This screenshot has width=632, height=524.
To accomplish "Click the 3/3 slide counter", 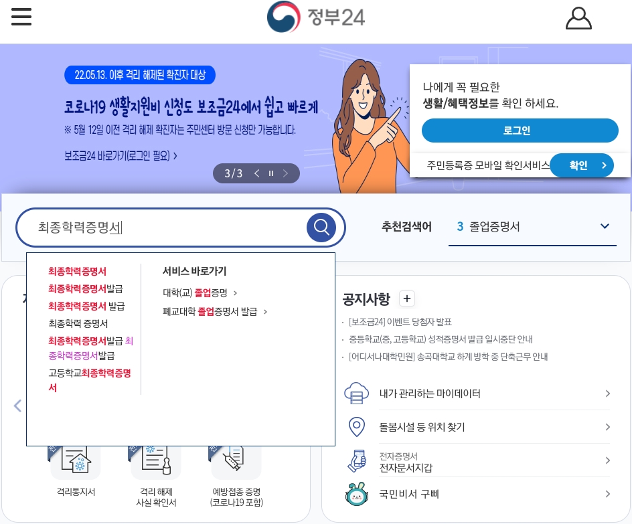I will [x=234, y=173].
